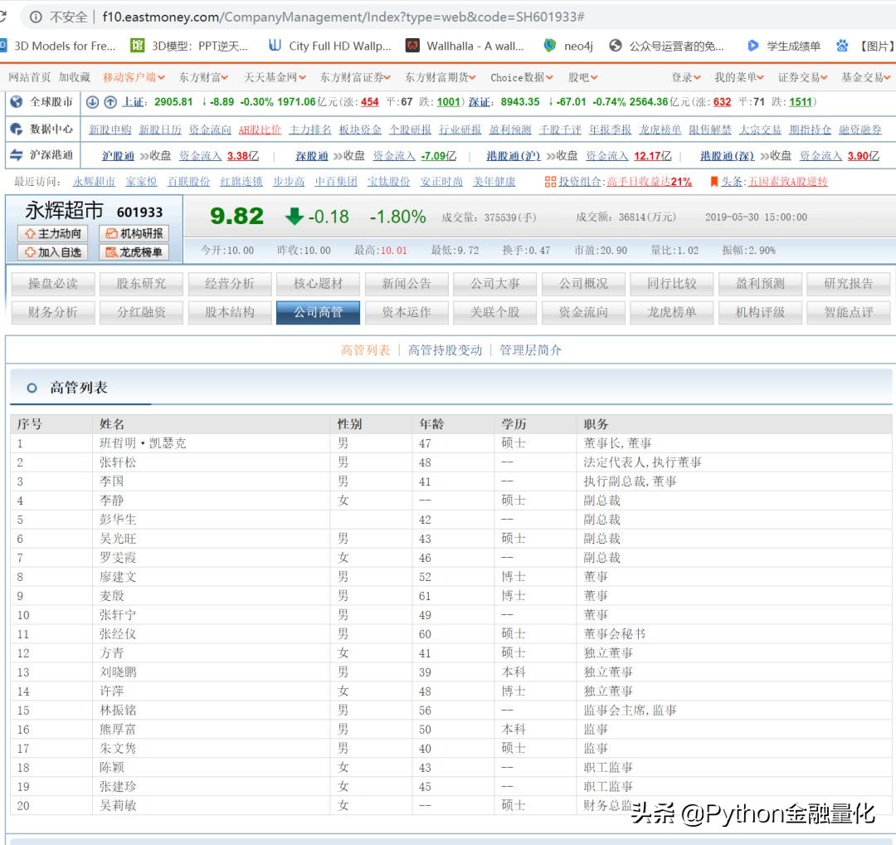
Task: Switch to the 高管持股变动 tab
Action: [x=444, y=349]
